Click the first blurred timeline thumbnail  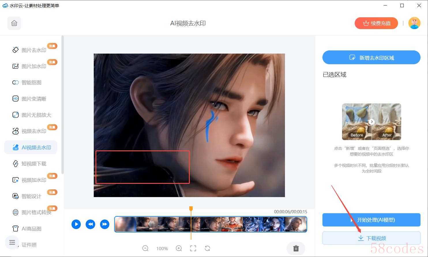tap(126, 224)
